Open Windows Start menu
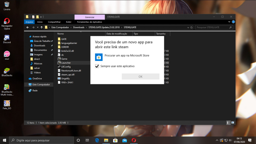Viewport: 256px width, 144px height. (4, 140)
